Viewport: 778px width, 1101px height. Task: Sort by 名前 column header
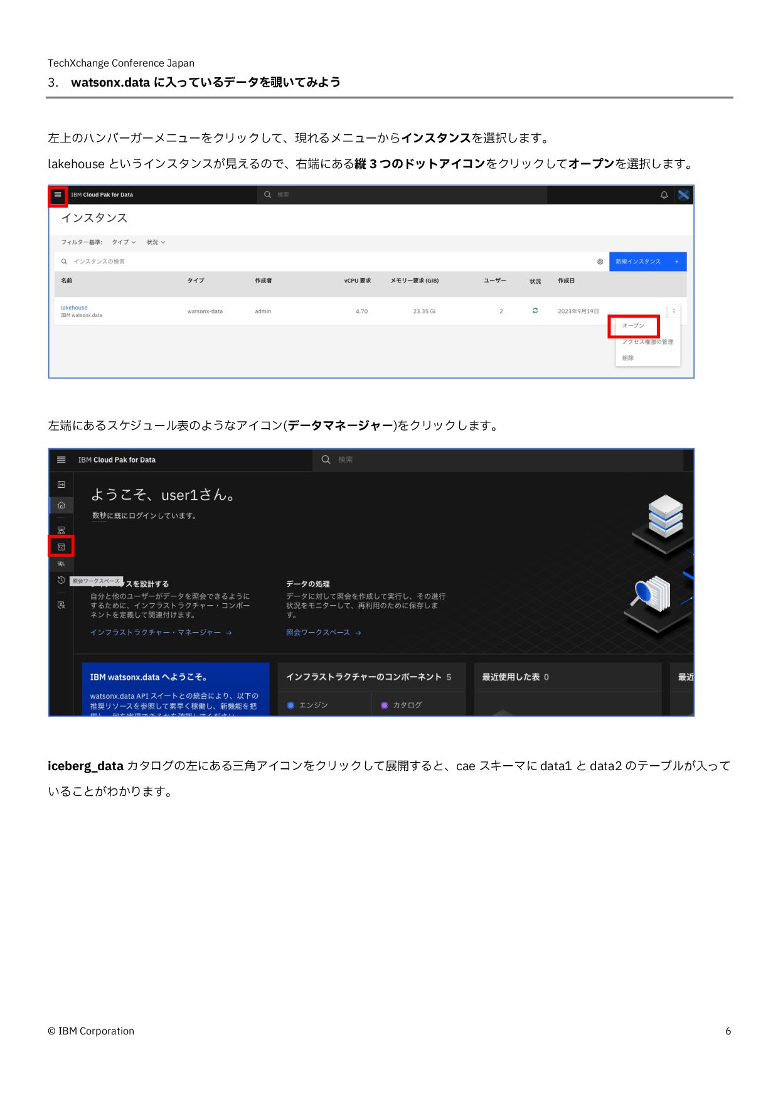click(67, 281)
